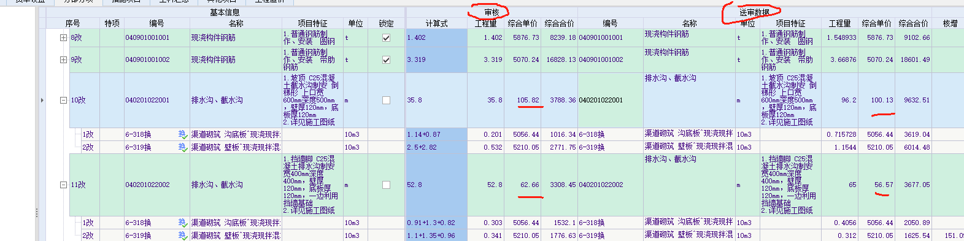Select the 计算式 cell 0.91+1.3+0.82

click(x=436, y=223)
